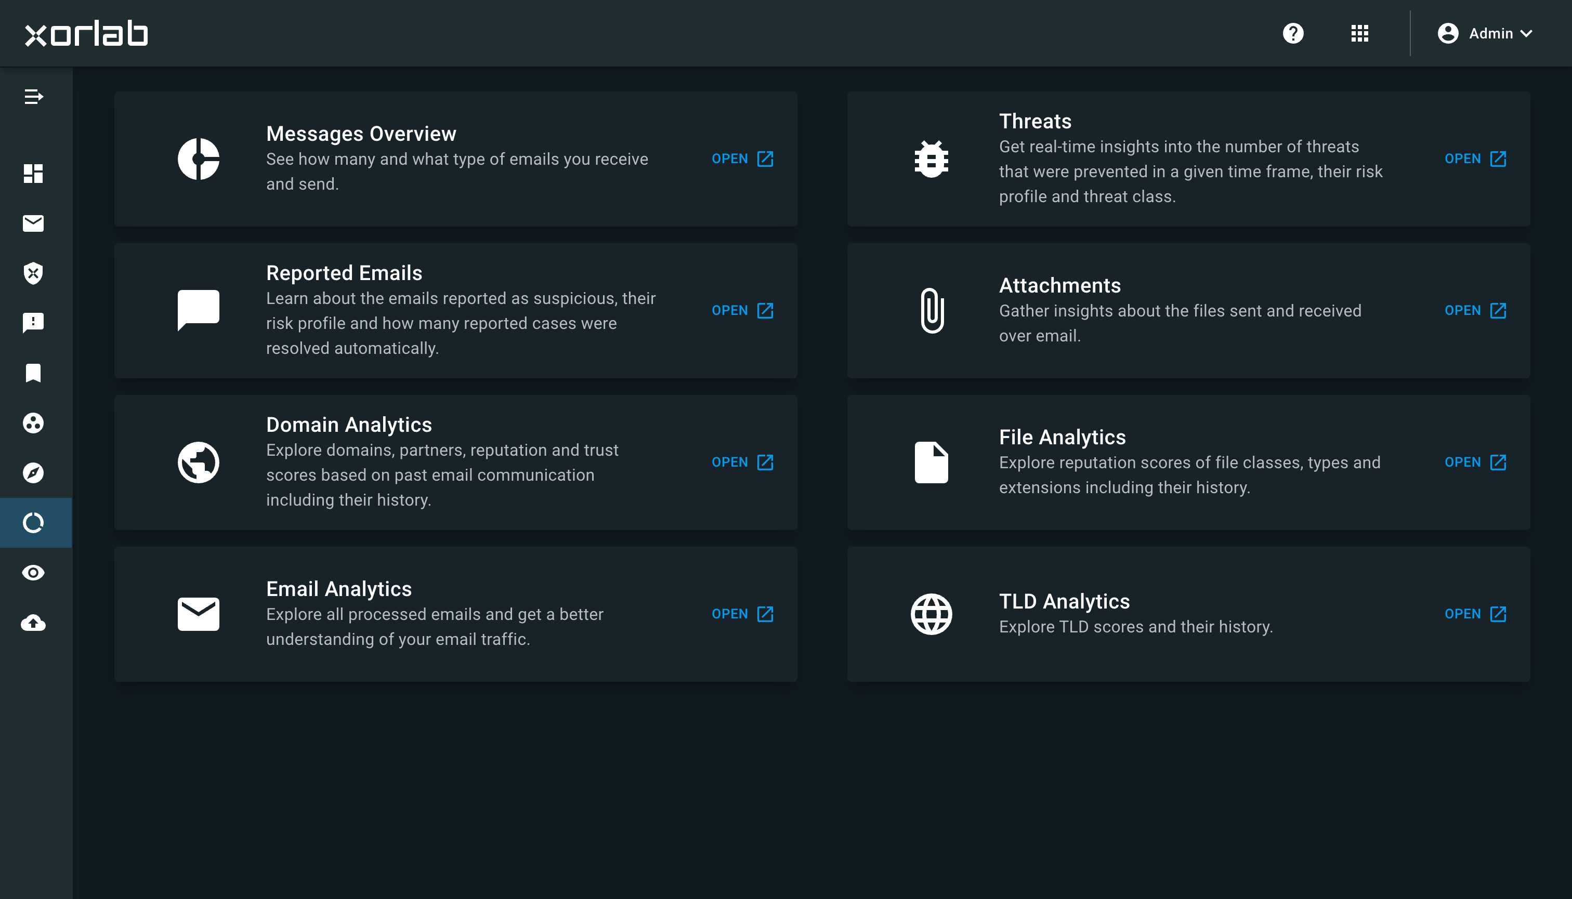The image size is (1572, 899).
Task: Open the help question mark icon
Action: [1293, 33]
